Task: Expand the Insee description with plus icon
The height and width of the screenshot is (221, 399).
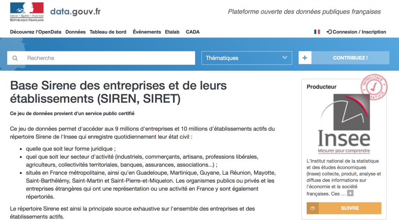Action: tap(350, 193)
